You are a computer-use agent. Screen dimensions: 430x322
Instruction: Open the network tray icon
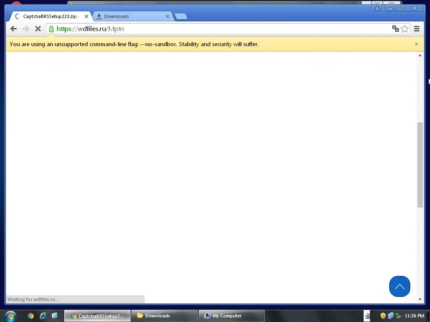[x=391, y=316]
